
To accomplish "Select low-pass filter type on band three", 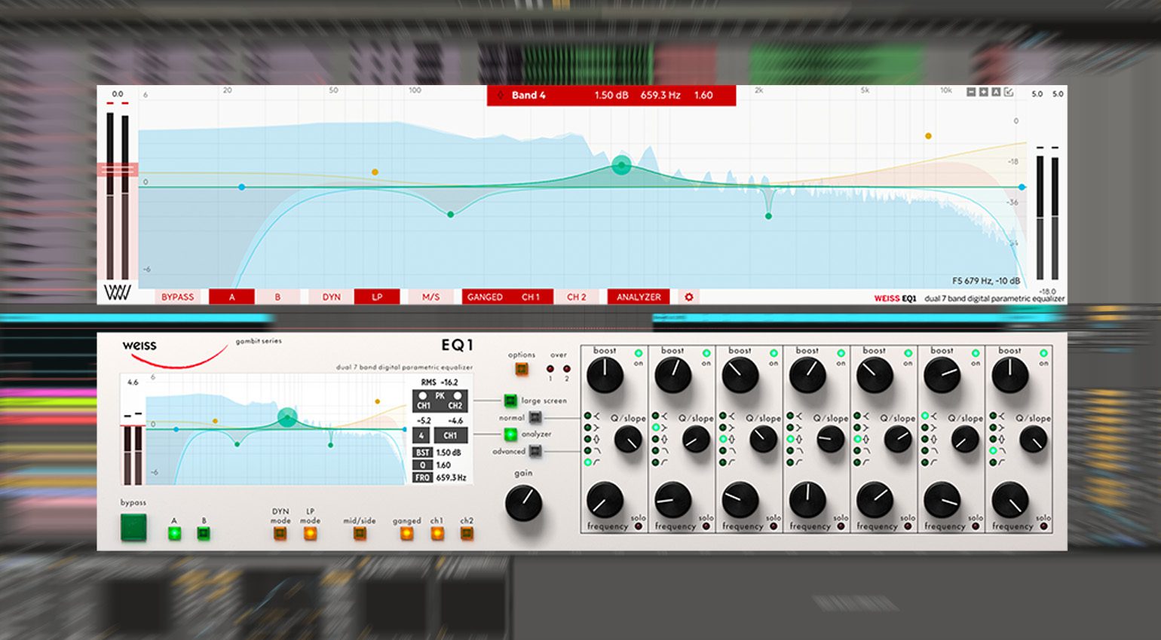I will point(722,450).
